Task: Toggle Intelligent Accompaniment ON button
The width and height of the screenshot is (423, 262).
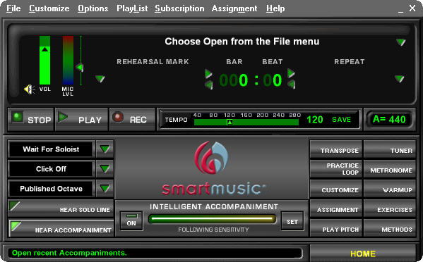Action: [x=131, y=221]
